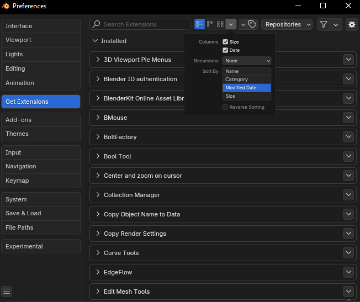Image resolution: width=360 pixels, height=302 pixels.
Task: Open options menu for 3D Viewport Pie Menus
Action: pyautogui.click(x=348, y=60)
